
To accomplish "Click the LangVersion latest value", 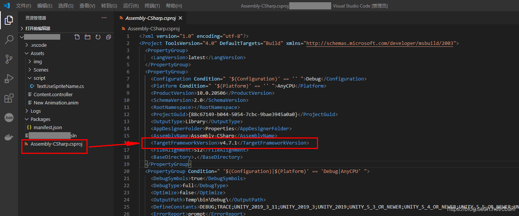I will [x=196, y=57].
